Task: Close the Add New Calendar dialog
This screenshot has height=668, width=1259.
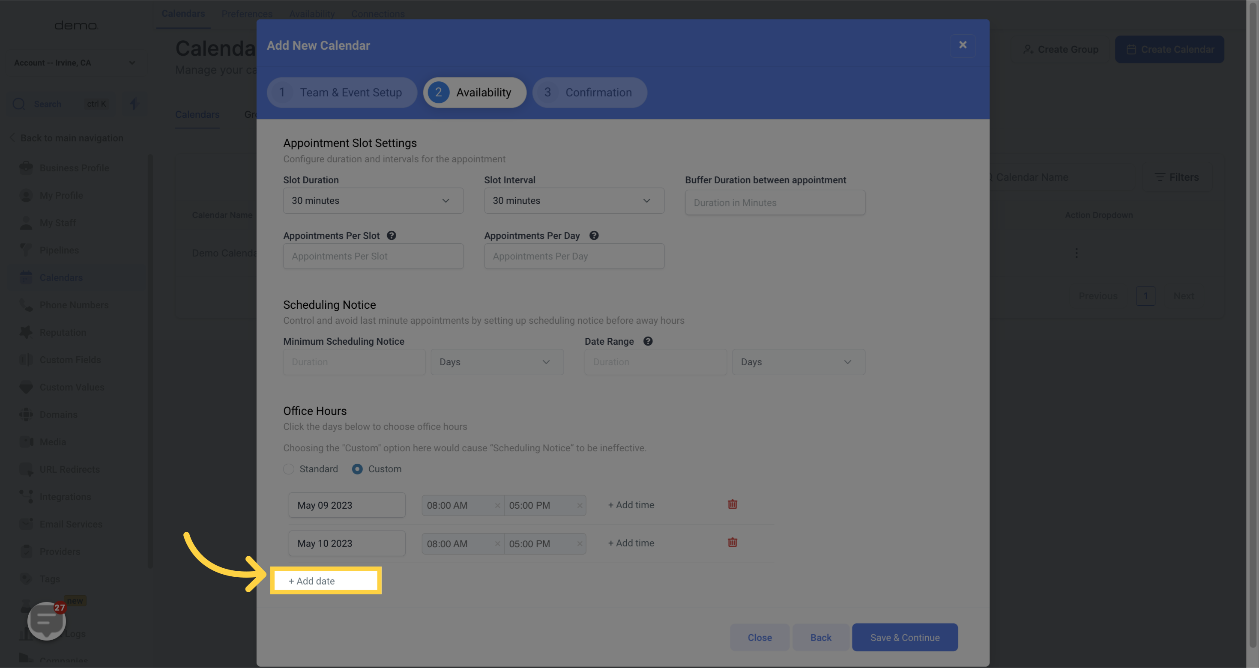Action: click(962, 45)
